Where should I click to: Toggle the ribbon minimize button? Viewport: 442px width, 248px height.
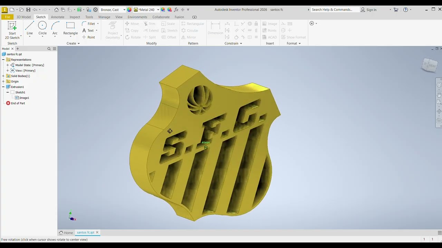coord(194,17)
